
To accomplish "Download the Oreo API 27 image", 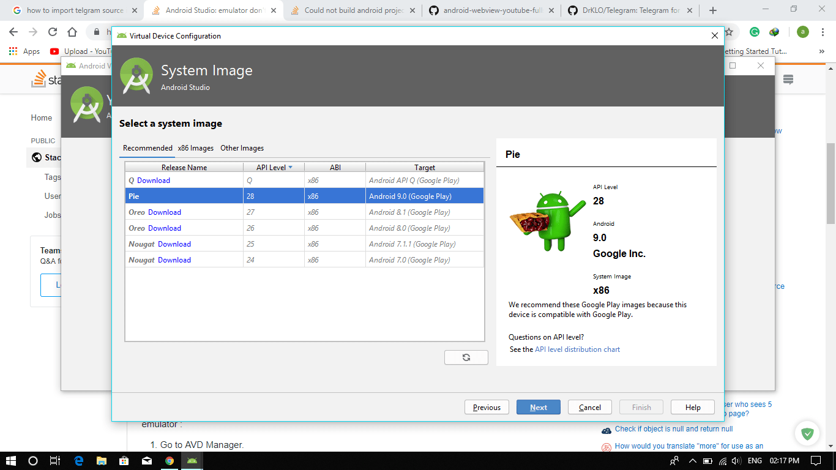I will [x=165, y=212].
